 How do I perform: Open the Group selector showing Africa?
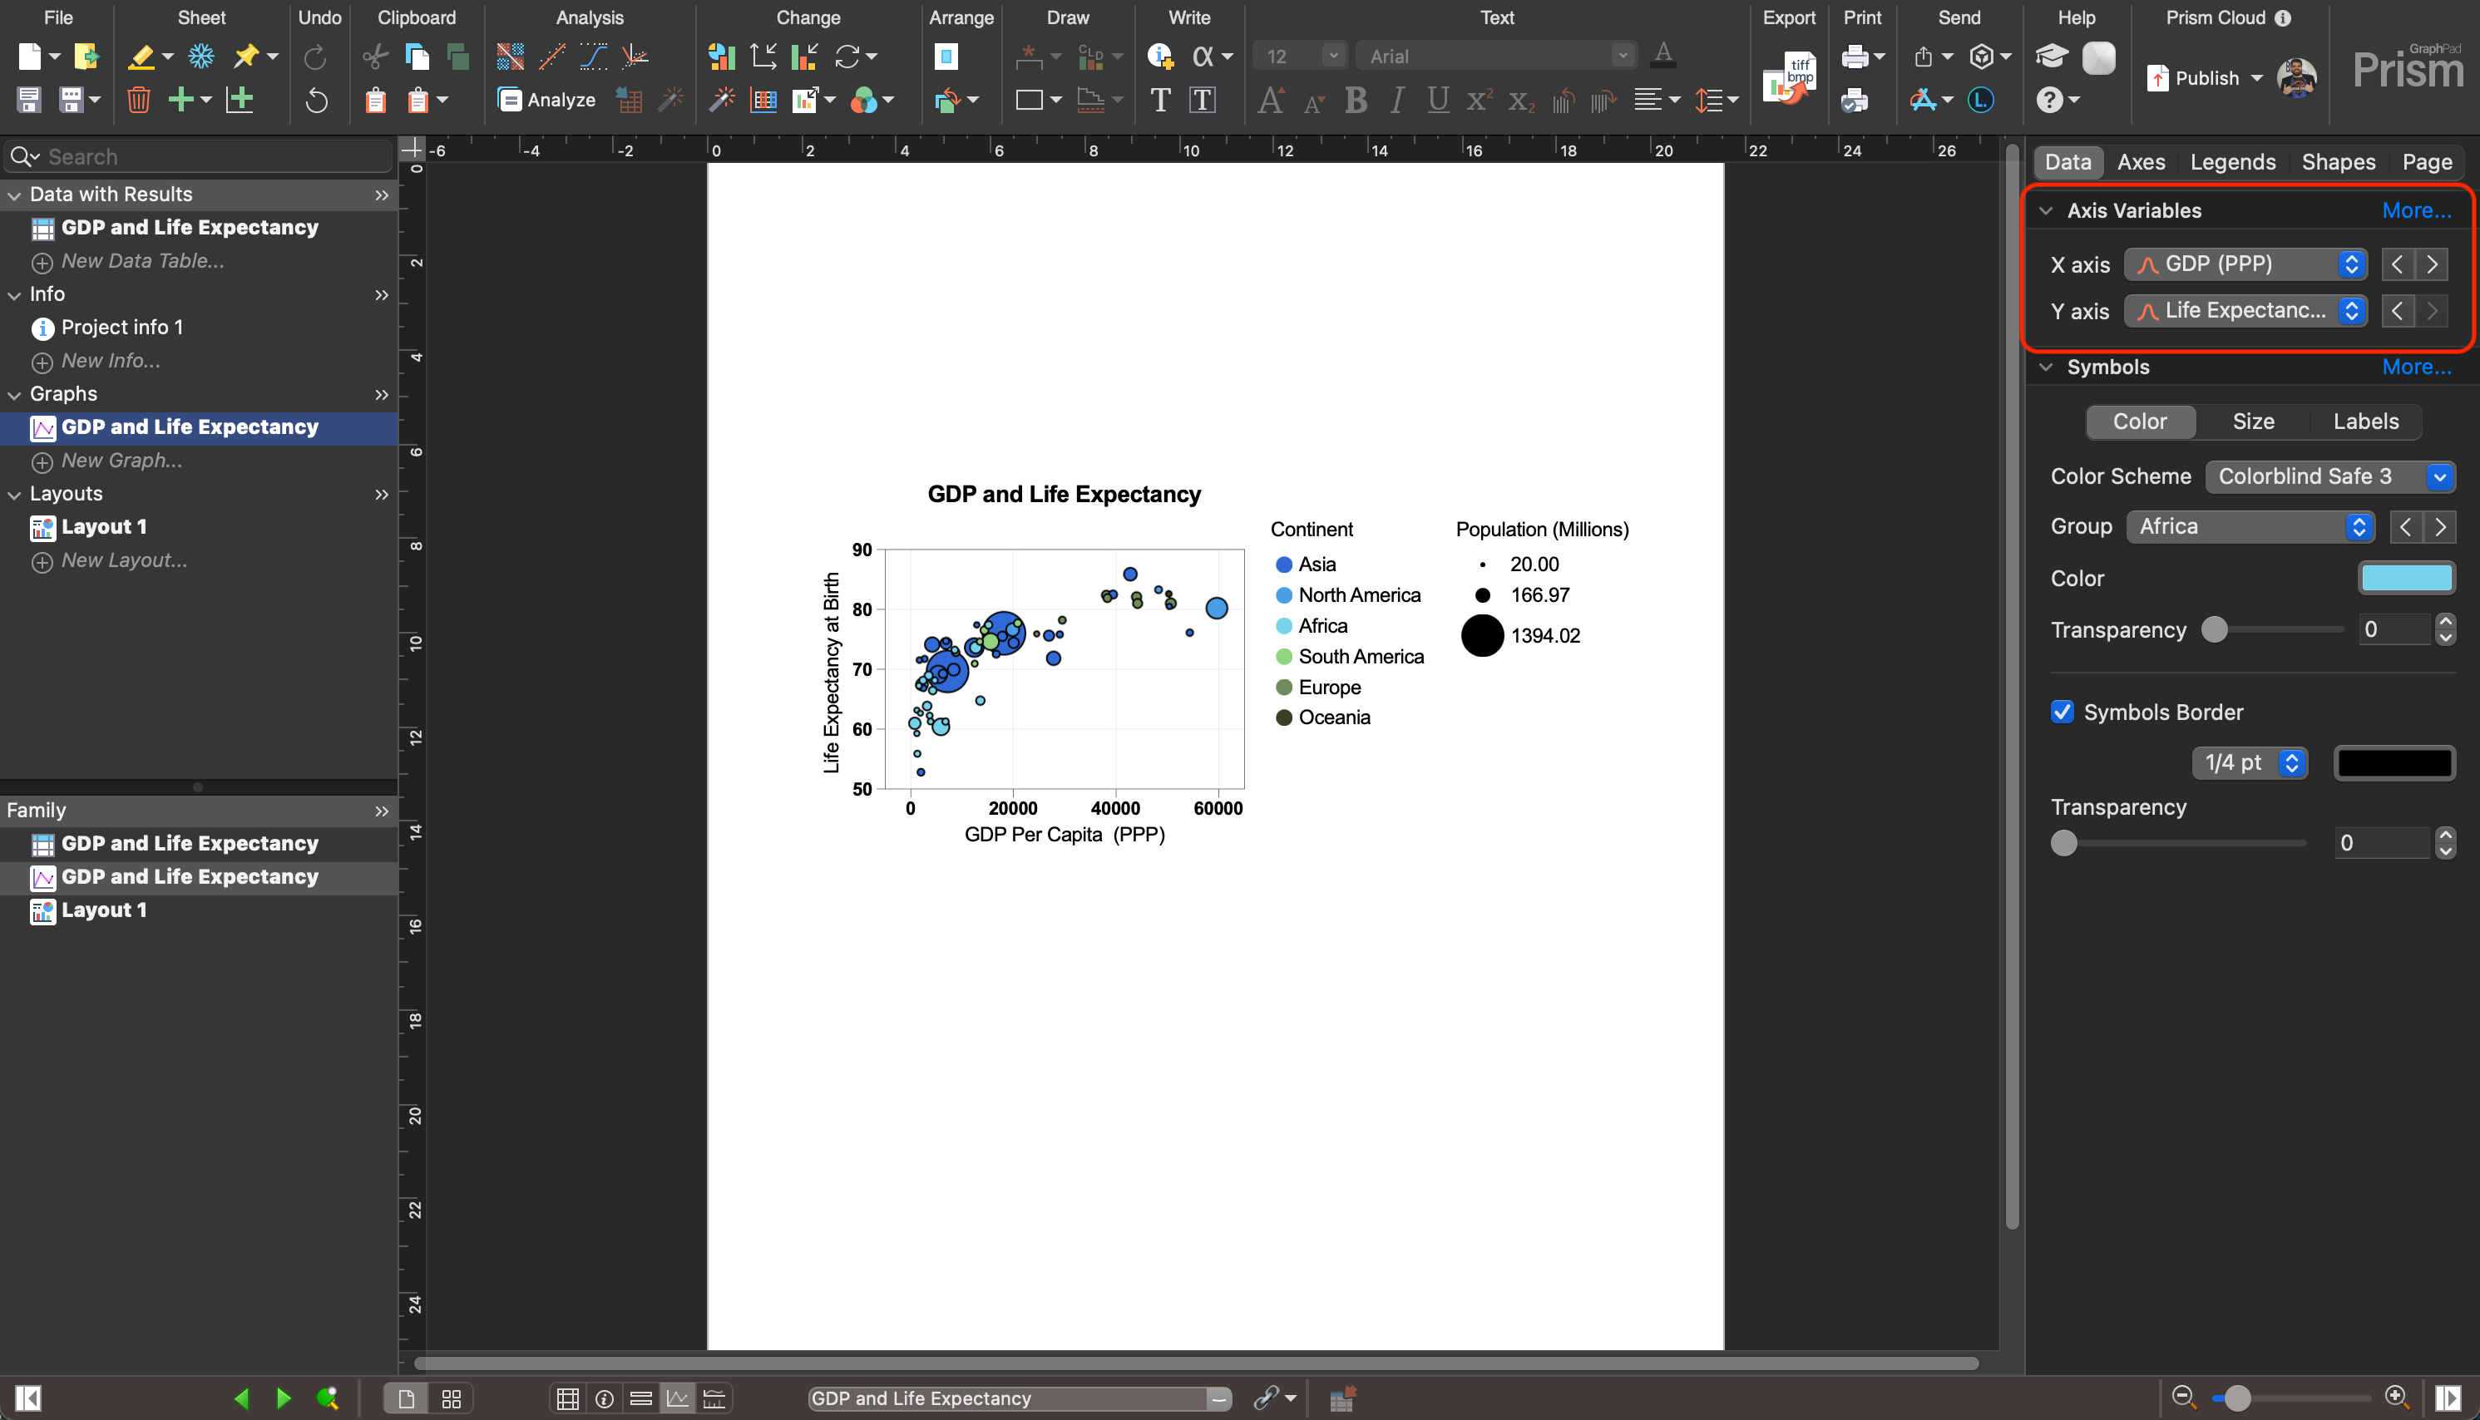click(x=2249, y=526)
